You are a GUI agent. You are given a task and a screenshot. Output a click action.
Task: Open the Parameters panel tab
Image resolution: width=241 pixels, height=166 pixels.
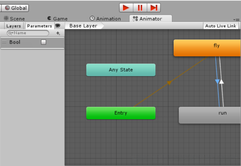point(39,26)
